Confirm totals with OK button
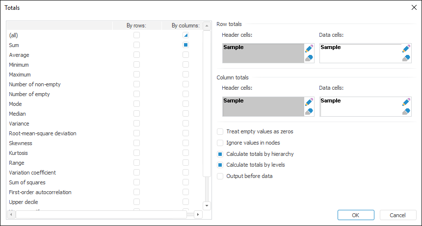Image resolution: width=422 pixels, height=226 pixels. (356, 215)
